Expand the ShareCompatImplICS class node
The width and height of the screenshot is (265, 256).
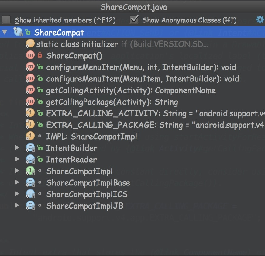(x=17, y=194)
